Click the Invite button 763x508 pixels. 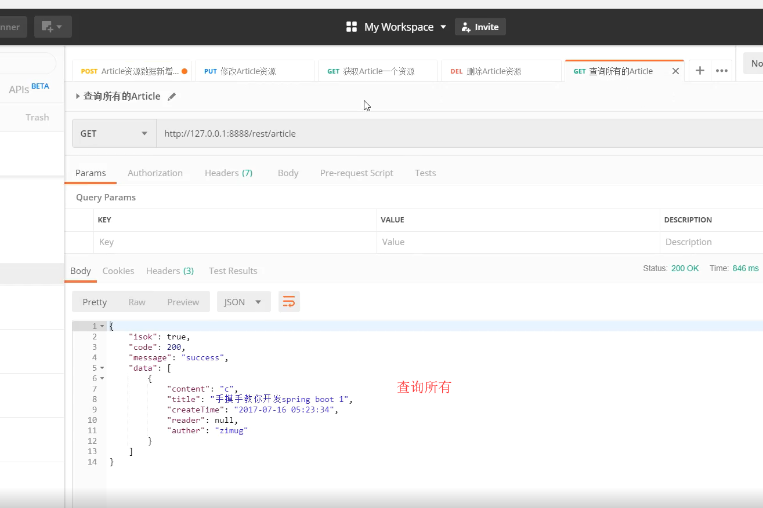(480, 27)
